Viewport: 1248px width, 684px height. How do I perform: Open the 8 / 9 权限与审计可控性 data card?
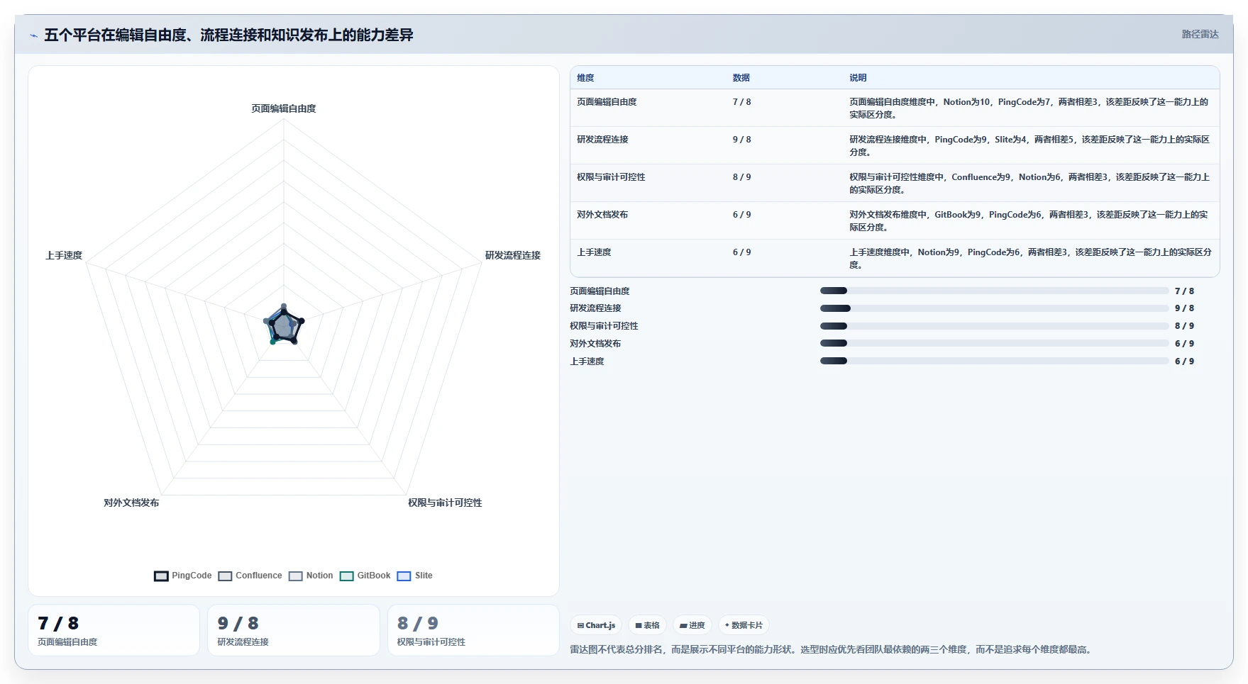473,630
